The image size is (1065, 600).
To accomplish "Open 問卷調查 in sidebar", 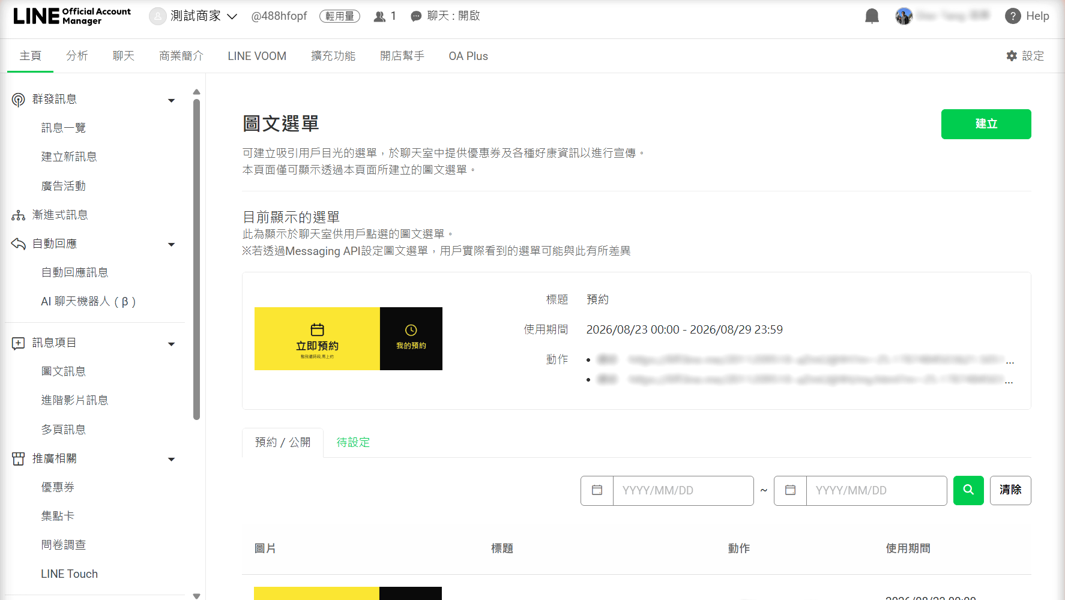I will tap(64, 545).
